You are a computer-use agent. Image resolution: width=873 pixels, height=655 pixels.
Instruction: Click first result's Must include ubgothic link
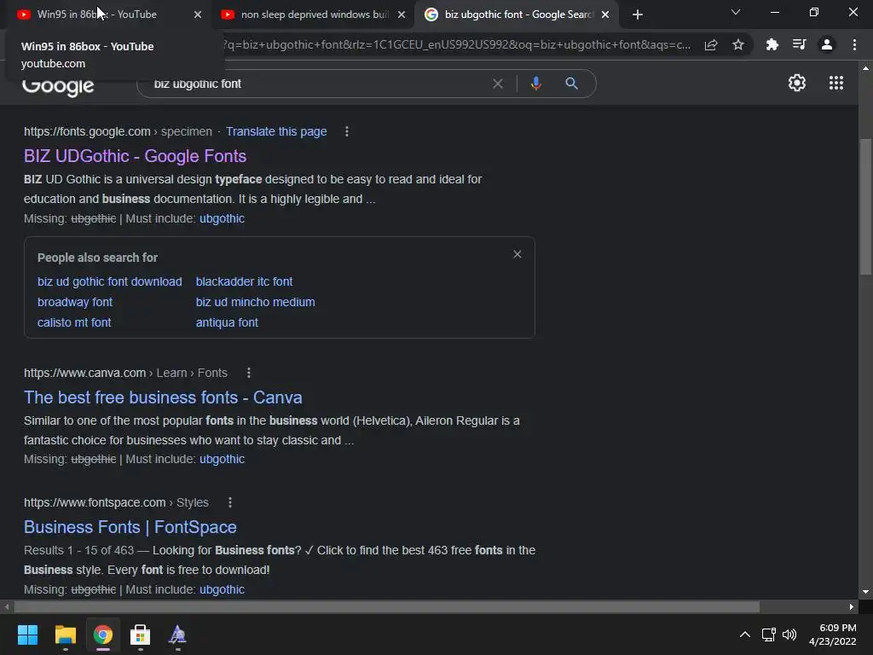point(222,218)
